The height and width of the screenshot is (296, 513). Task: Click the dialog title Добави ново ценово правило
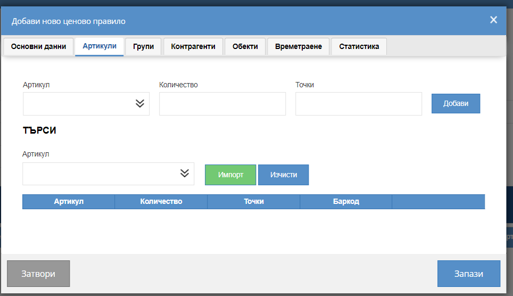(68, 21)
